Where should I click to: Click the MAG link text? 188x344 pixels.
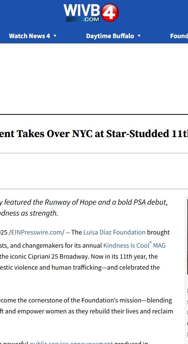159,245
